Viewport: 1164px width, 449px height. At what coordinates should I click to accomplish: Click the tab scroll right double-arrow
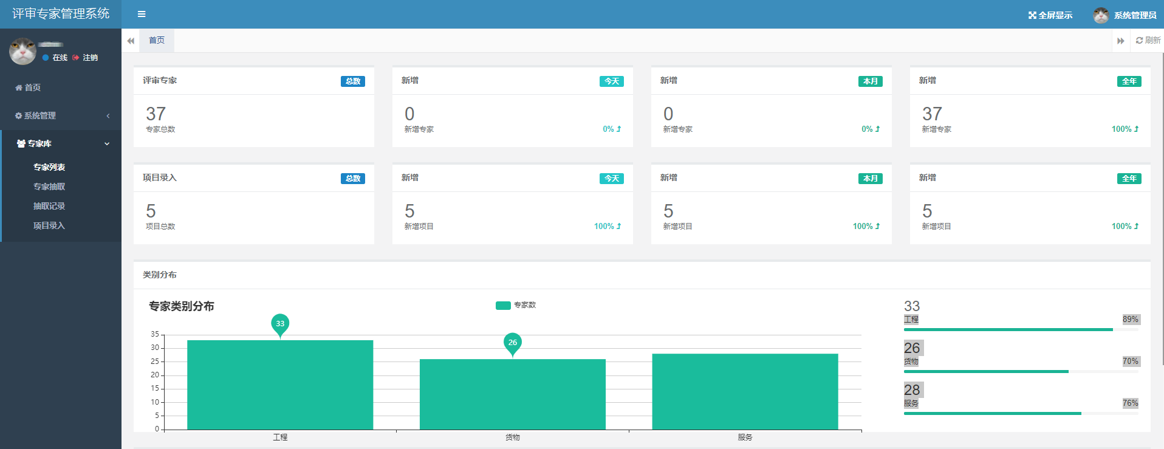pyautogui.click(x=1120, y=41)
